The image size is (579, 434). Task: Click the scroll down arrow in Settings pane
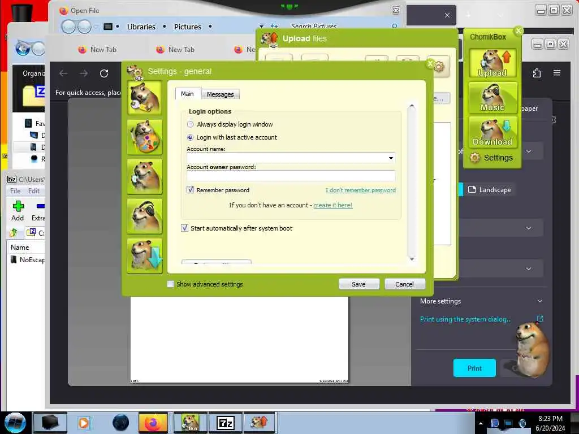(412, 259)
